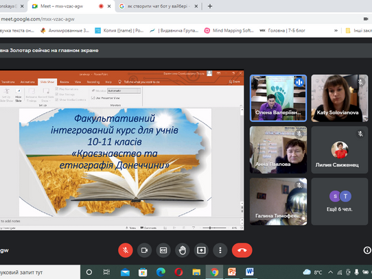Expand the system tray hidden icons chevron

330,272
